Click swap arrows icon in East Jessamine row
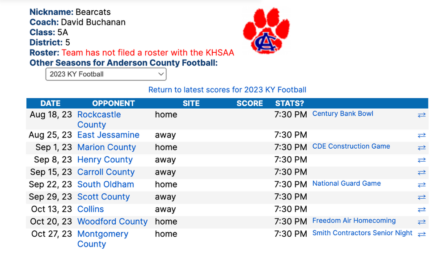This screenshot has width=447, height=259. point(422,135)
